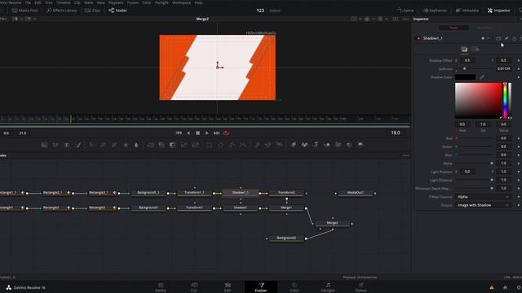Open the Spline editor
Screen dimensions: 522x293
point(405,11)
